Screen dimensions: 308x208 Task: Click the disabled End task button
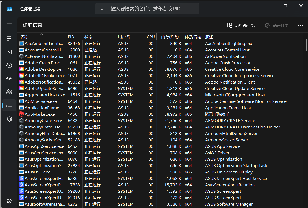point(277,25)
